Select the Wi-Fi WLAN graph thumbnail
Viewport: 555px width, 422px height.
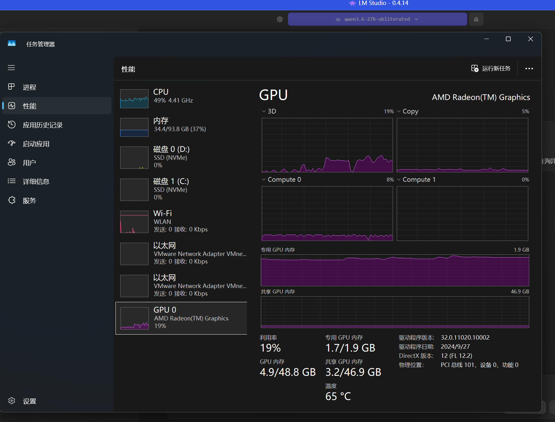point(134,222)
